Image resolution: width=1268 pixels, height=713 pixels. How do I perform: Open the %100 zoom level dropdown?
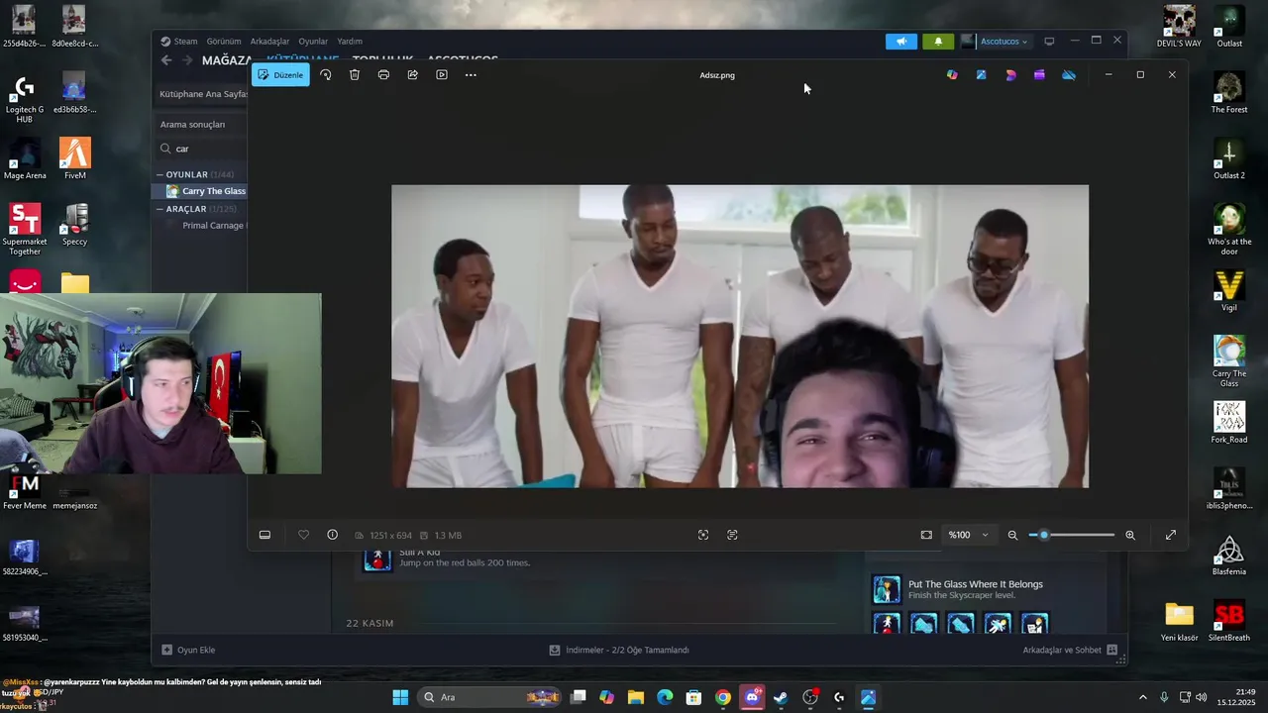(968, 535)
